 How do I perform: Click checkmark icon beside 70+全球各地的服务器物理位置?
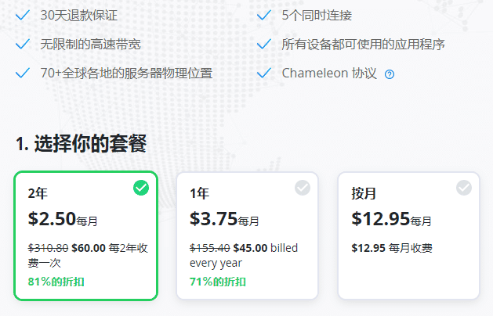22,73
